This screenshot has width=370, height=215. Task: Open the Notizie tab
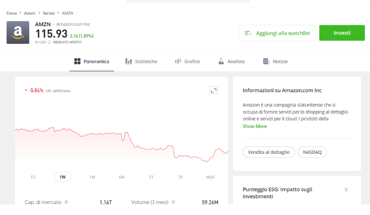coord(275,62)
